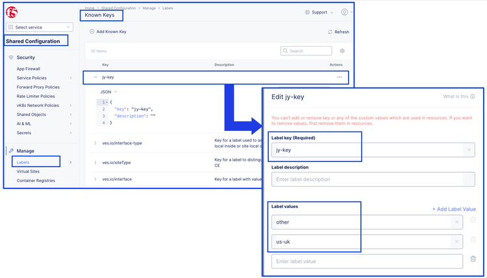Click the Add Known Key plus icon
This screenshot has height=278, width=487.
[92, 31]
